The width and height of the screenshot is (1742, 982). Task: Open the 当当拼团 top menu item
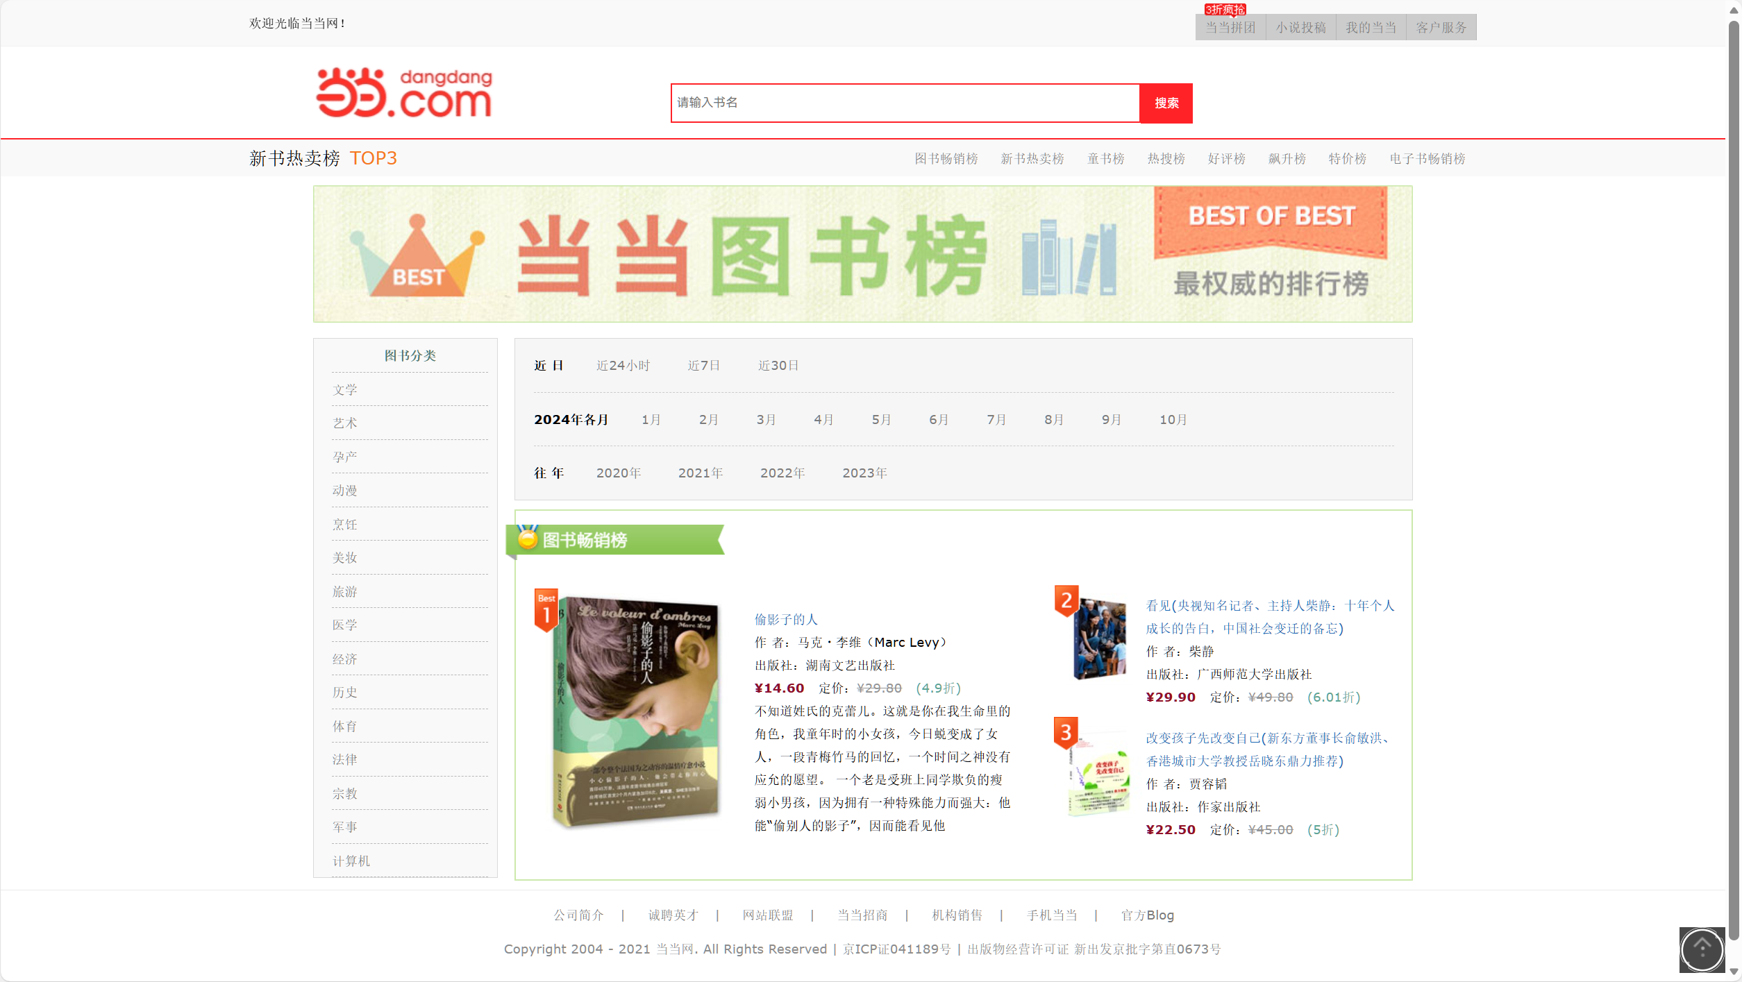(x=1230, y=28)
